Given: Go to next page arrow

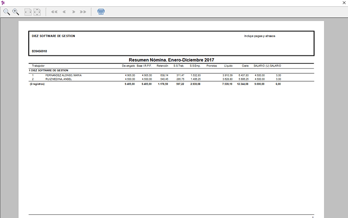Looking at the screenshot, I should 73,12.
